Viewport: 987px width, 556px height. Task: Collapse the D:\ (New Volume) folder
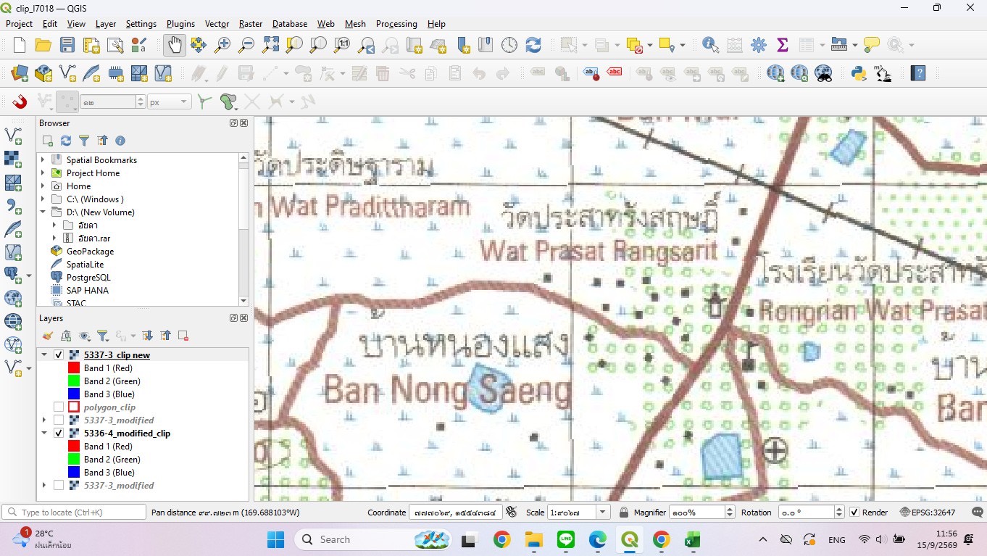(43, 212)
